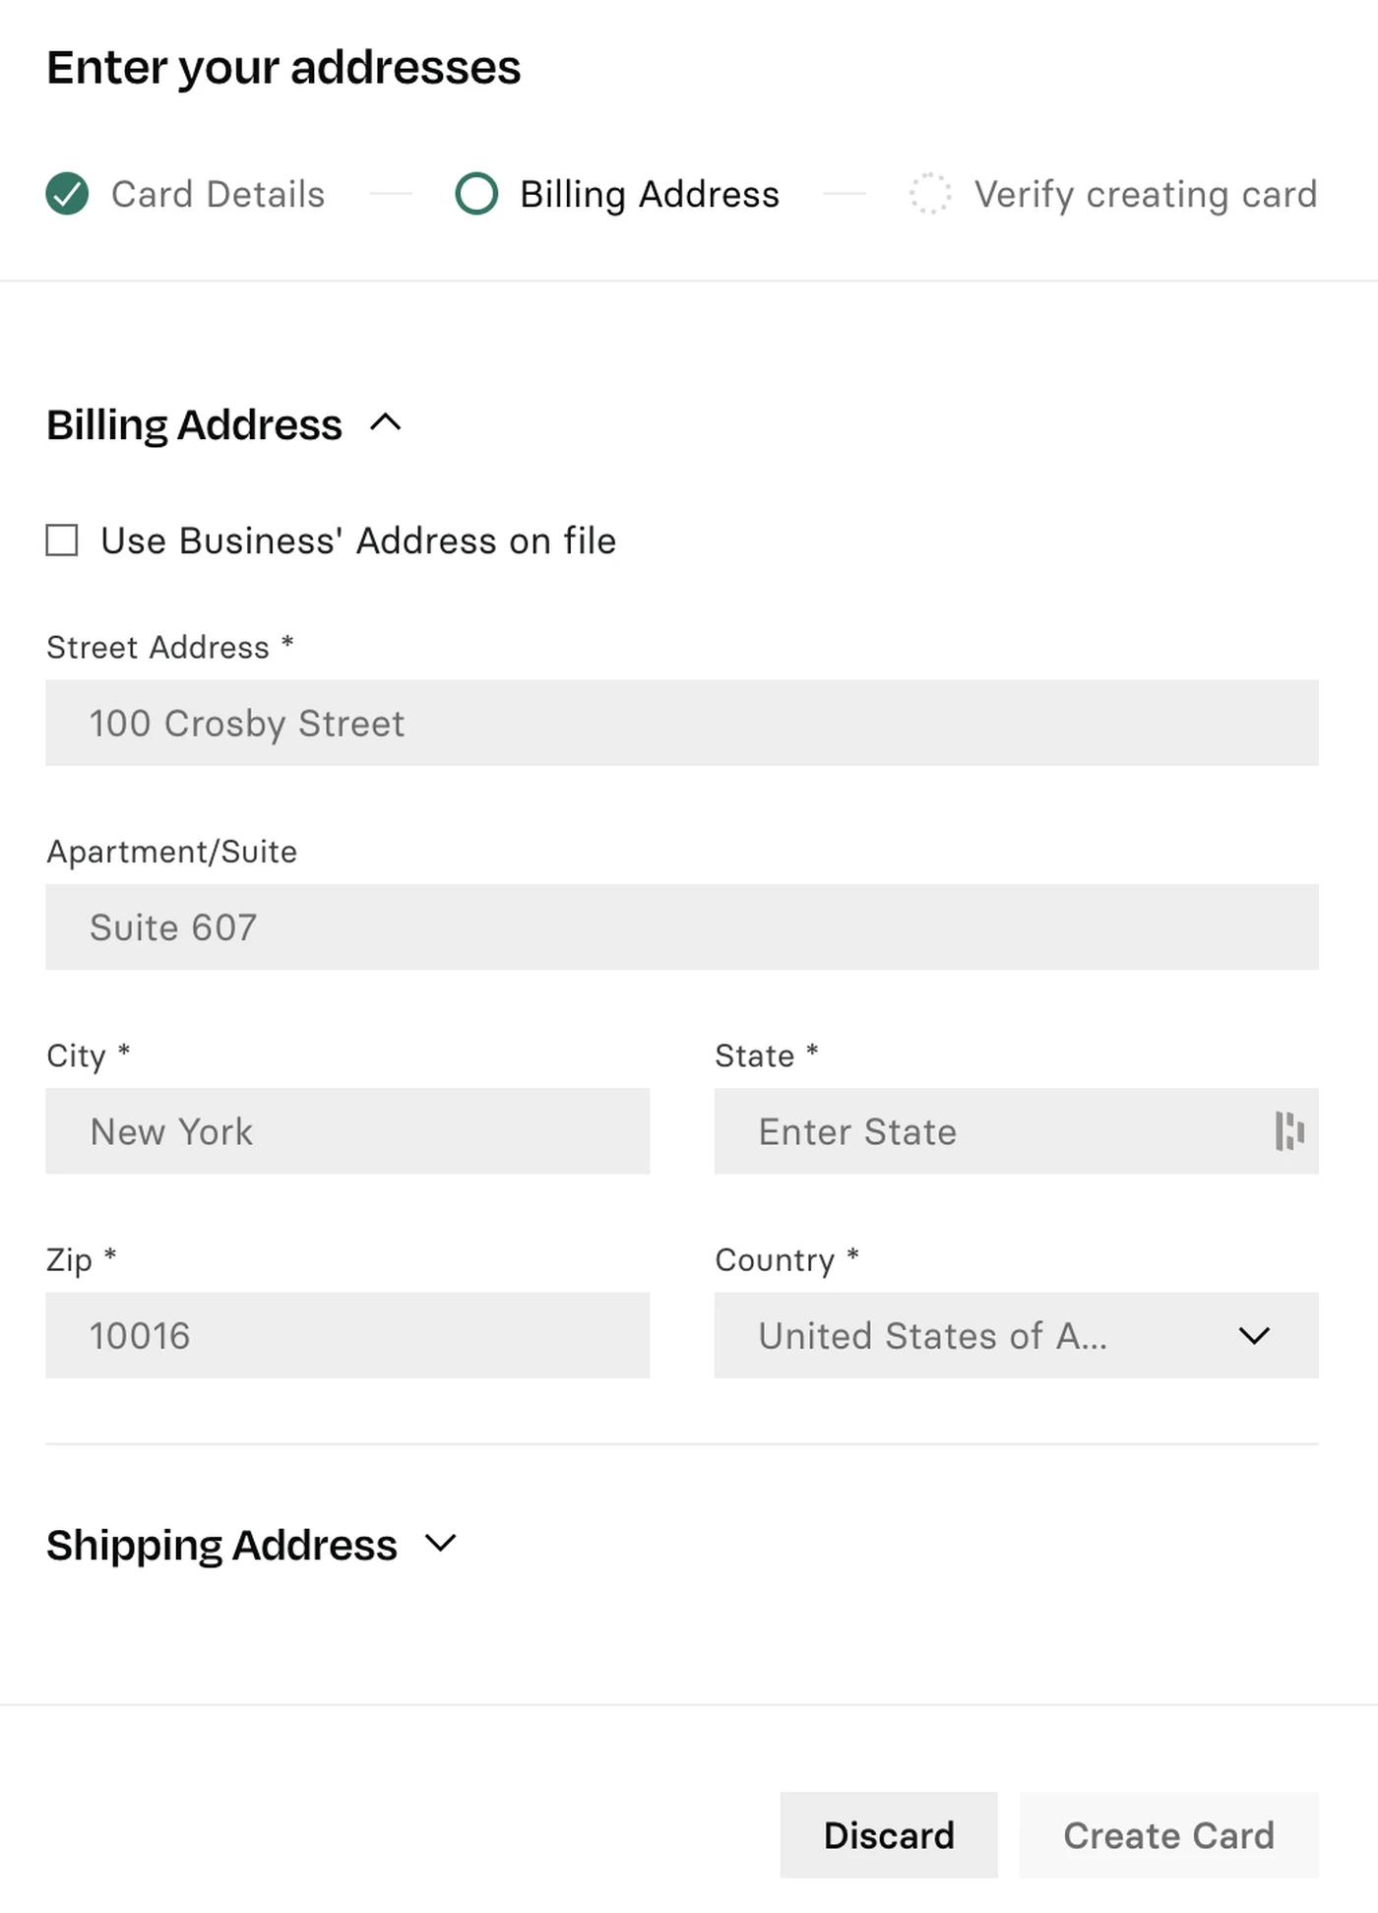The image size is (1378, 1913).
Task: Expand Shipping Address with the down chevron
Action: pyautogui.click(x=441, y=1543)
